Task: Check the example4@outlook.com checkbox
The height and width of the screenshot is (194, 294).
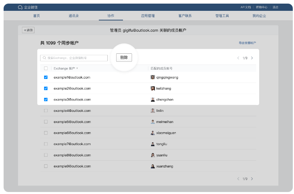Action: coord(46,111)
